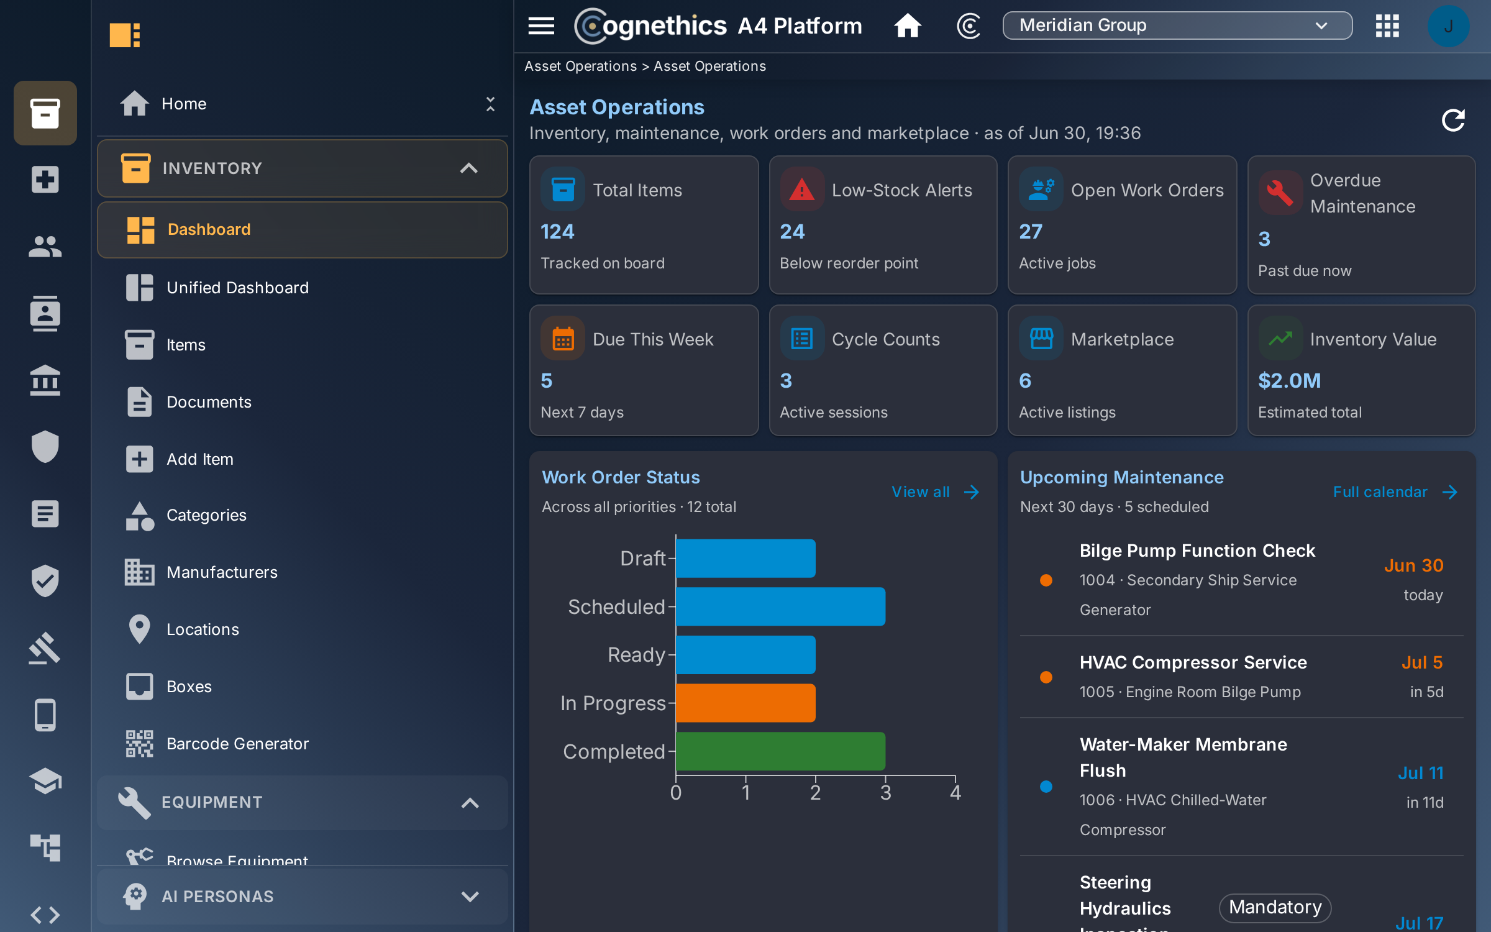
Task: Click the Due This Week calendar icon
Action: coord(563,339)
